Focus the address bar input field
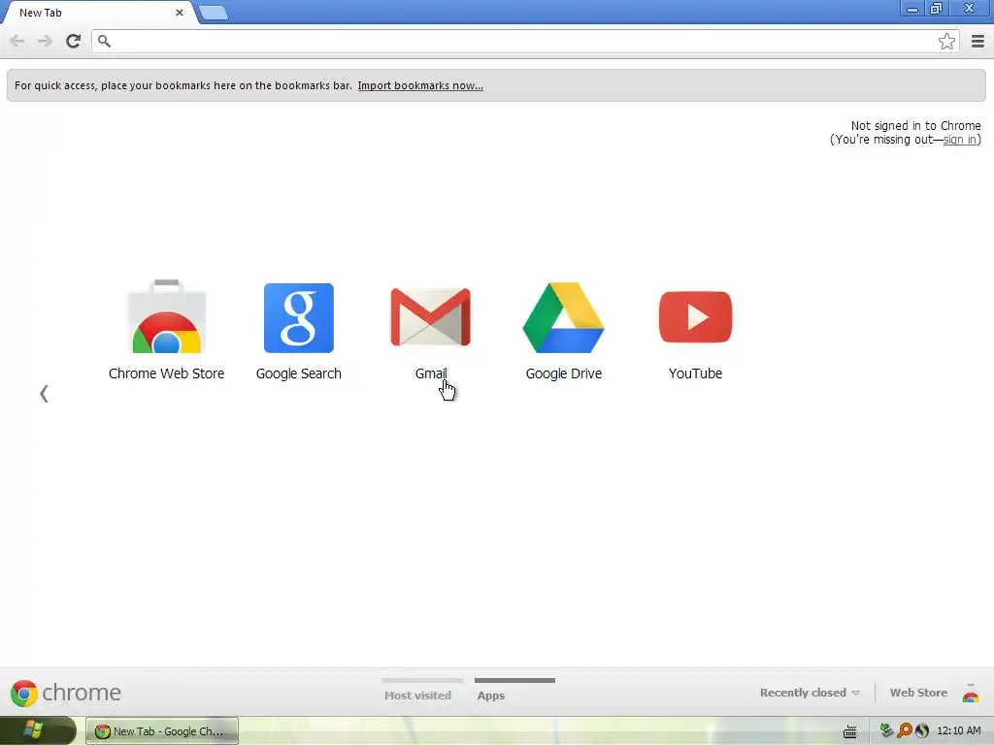This screenshot has width=994, height=745. click(x=525, y=41)
